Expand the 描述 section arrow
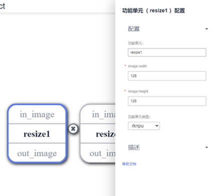 click(206, 147)
